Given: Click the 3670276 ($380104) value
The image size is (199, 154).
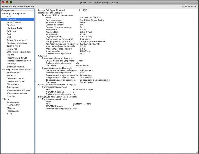Looking at the screenshot, I should point(90,44).
